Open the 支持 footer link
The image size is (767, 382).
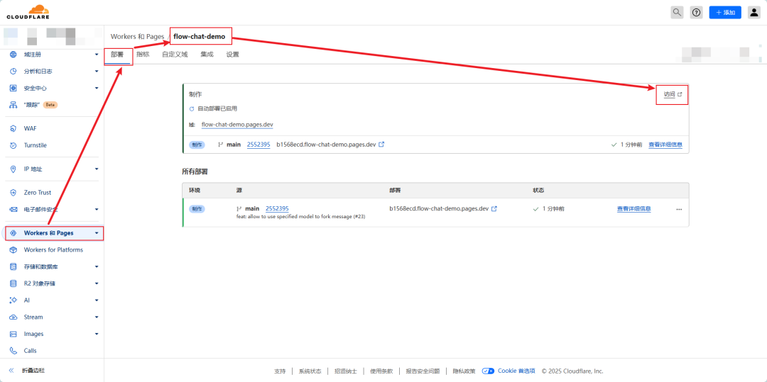[x=280, y=371]
